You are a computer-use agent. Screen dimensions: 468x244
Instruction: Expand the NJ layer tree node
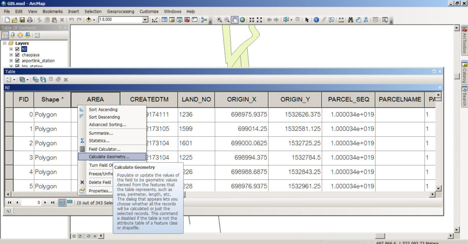click(11, 49)
